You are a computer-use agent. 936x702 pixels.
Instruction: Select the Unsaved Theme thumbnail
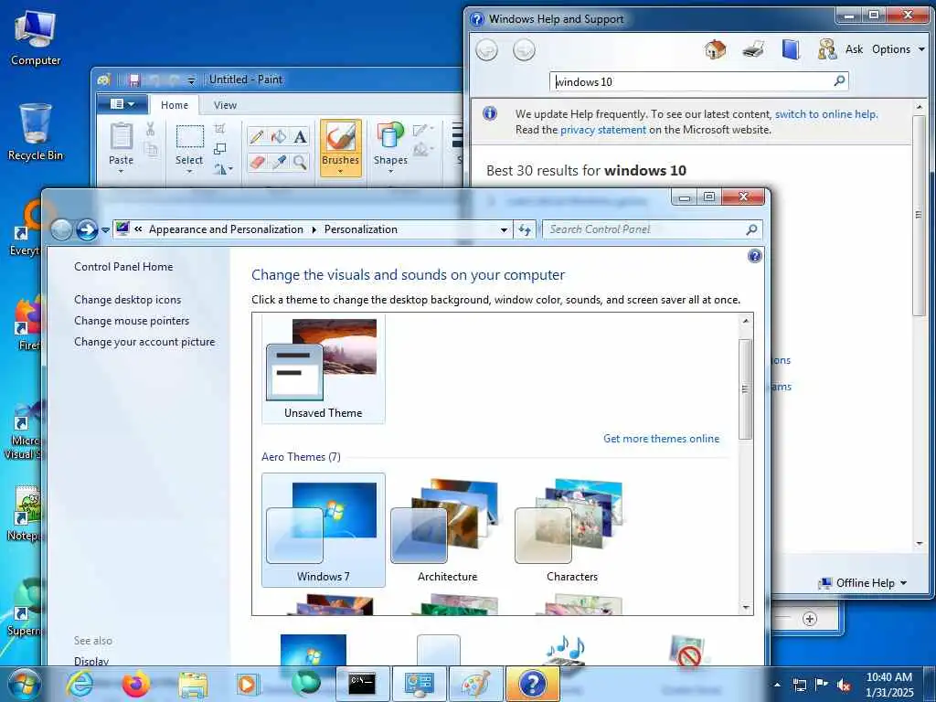tap(324, 369)
